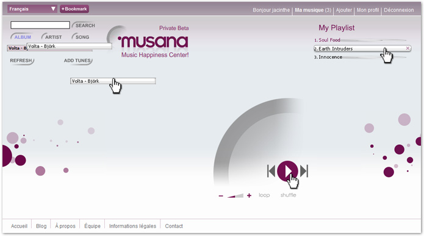Open Ma musique (3) menu item
The image size is (424, 236).
313,10
